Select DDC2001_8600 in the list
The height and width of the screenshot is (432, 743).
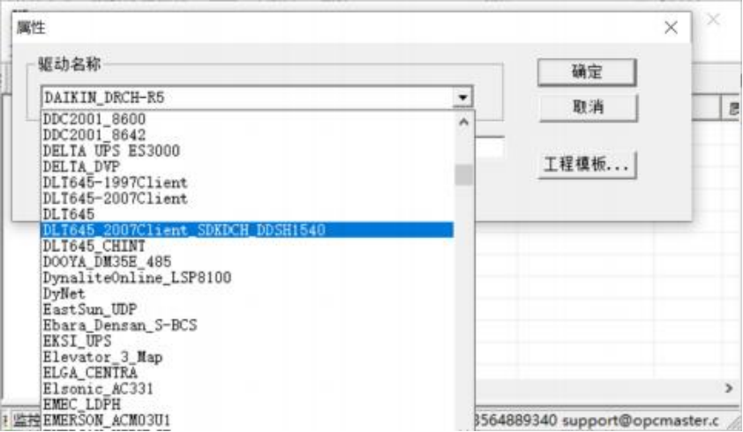click(x=247, y=119)
